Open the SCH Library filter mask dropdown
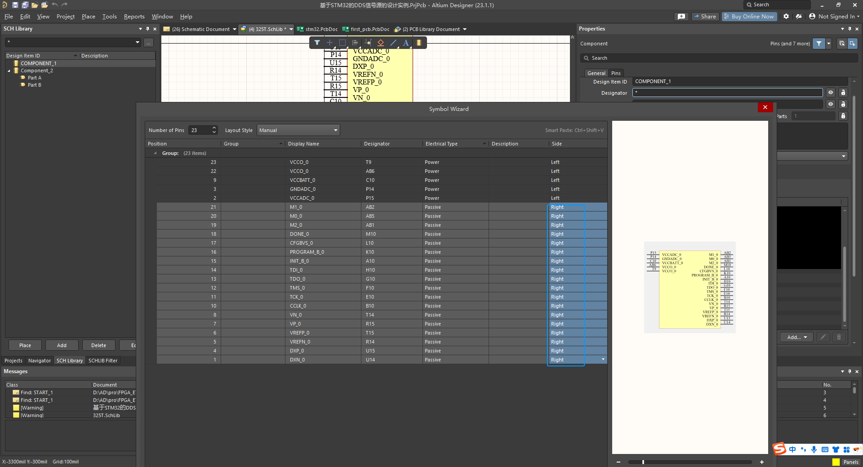The width and height of the screenshot is (863, 467). pyautogui.click(x=138, y=42)
